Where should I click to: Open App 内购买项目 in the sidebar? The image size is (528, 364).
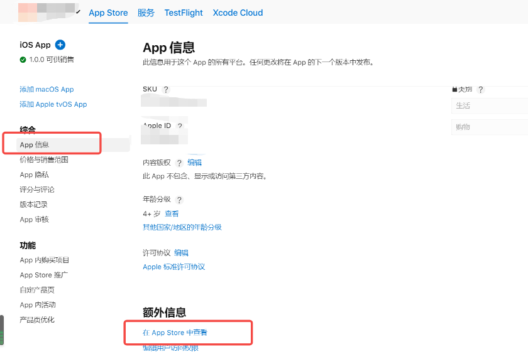tap(45, 260)
